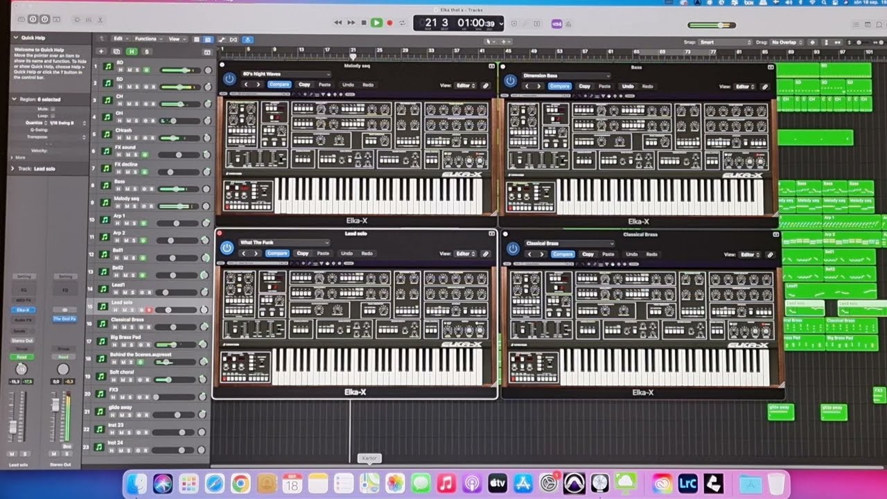Click the red Record button in the transport
The height and width of the screenshot is (499, 887).
click(x=389, y=23)
